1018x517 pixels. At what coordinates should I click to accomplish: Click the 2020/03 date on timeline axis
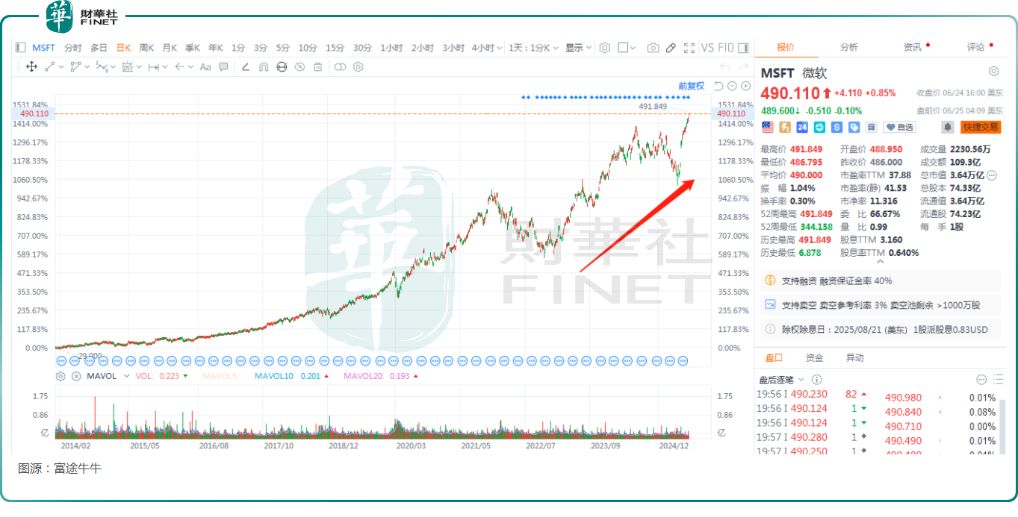point(410,445)
